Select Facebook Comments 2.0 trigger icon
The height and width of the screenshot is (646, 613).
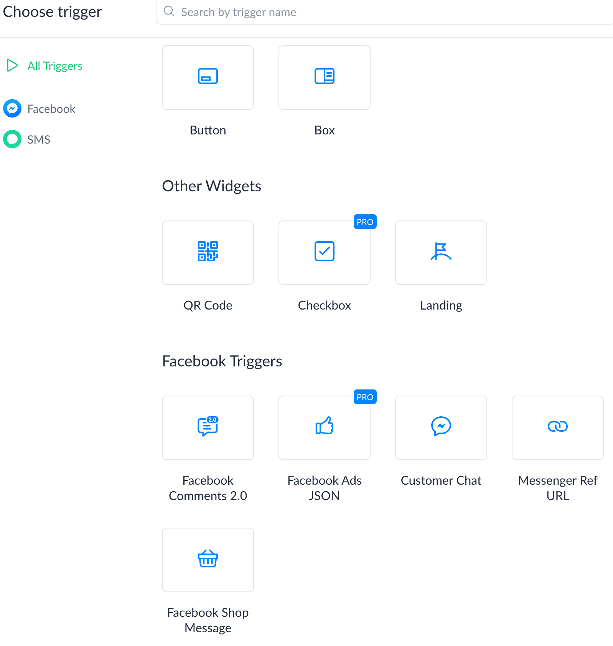(x=208, y=426)
